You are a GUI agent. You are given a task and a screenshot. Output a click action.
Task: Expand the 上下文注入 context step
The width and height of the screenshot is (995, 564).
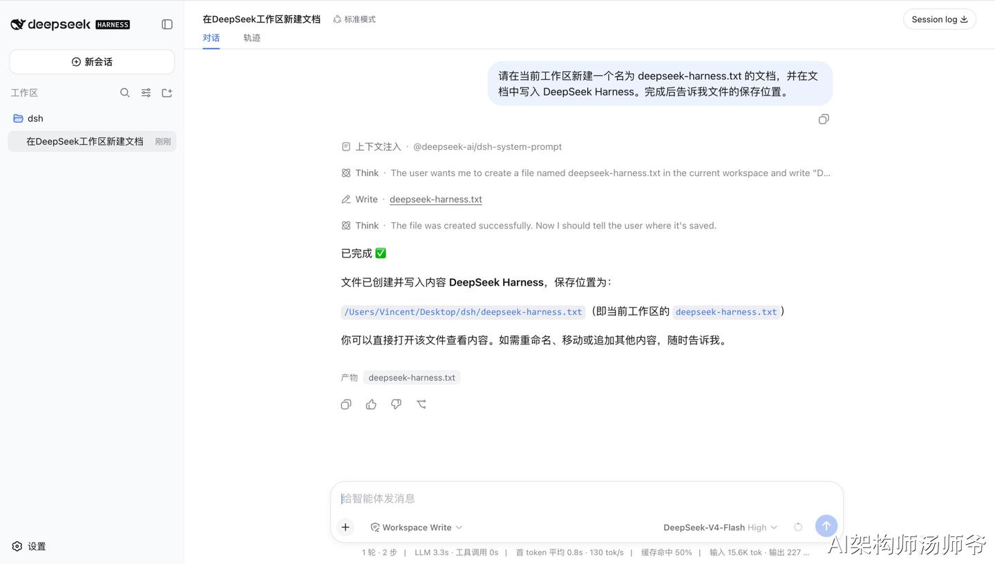point(452,146)
